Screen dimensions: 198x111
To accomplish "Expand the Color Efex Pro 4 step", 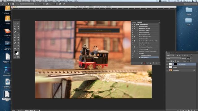I will click(140, 57).
